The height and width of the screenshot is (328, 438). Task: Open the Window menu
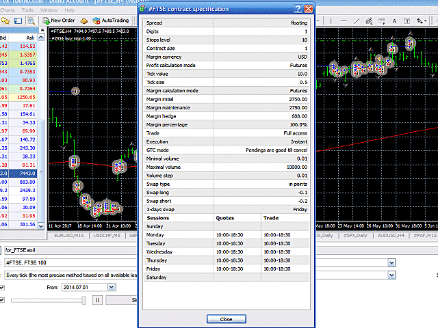[49, 10]
